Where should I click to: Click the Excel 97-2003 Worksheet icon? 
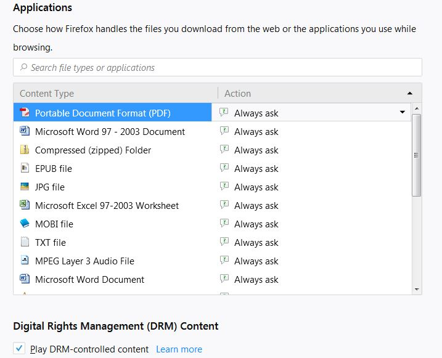pyautogui.click(x=25, y=205)
